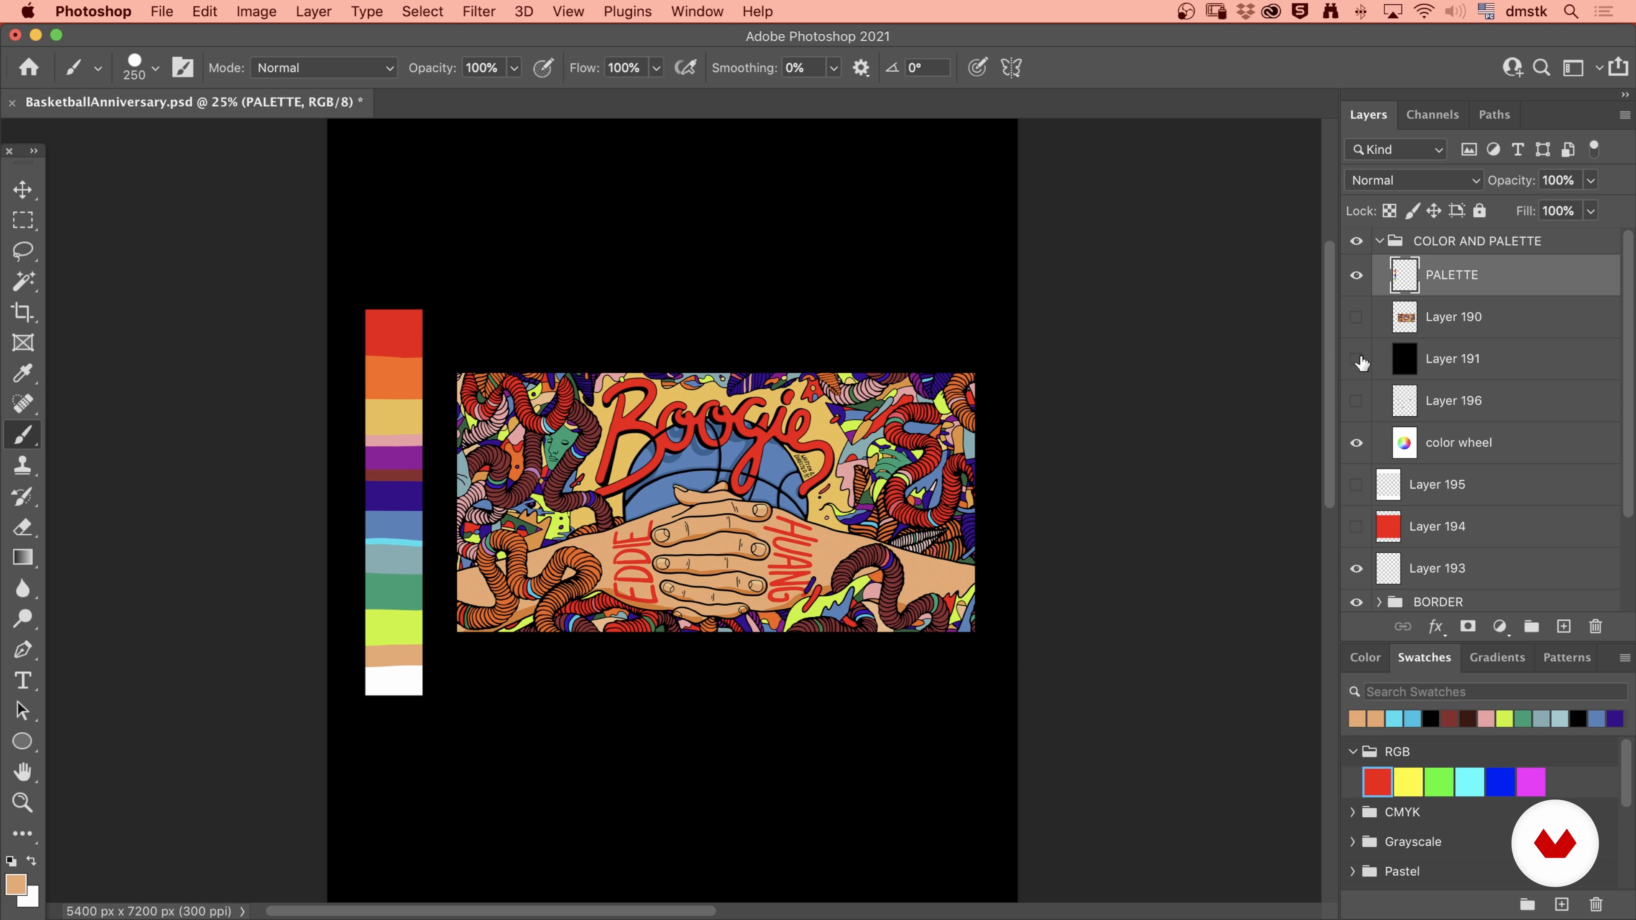Image resolution: width=1636 pixels, height=920 pixels.
Task: Select the Path Selection tool
Action: (23, 710)
